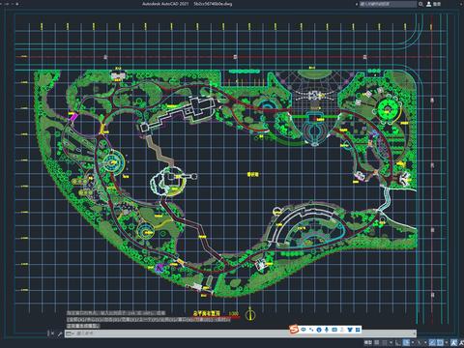Open Sogou toolbox grid icon
The width and height of the screenshot is (464, 348).
358,330
